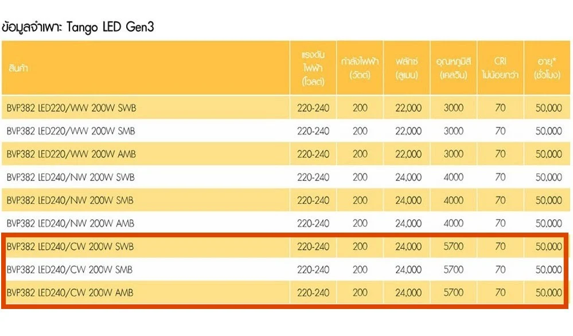The height and width of the screenshot is (336, 573).
Task: Click the ฟลักซ์ (ลูเมน) column header
Action: tap(407, 68)
